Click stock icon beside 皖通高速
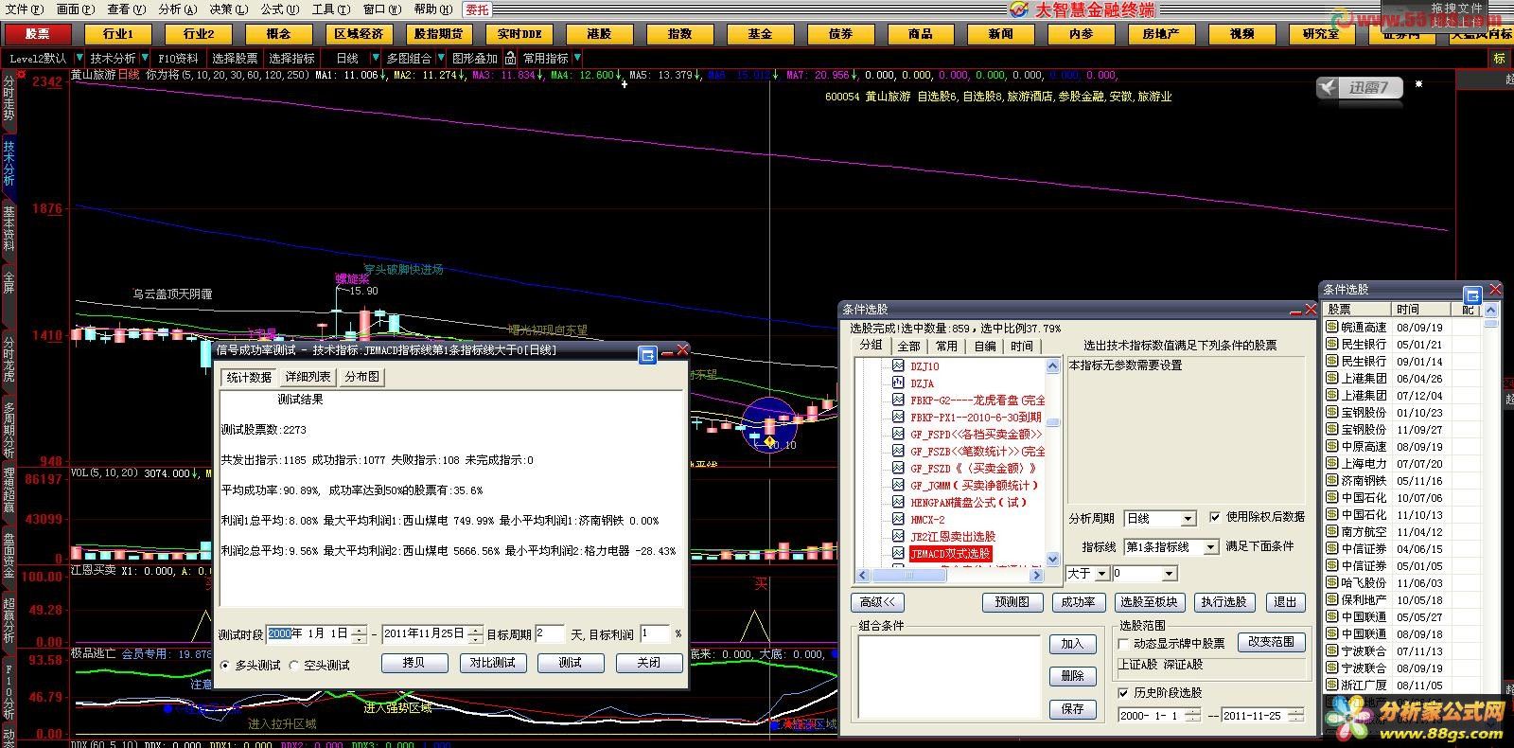This screenshot has height=748, width=1514. pyautogui.click(x=1331, y=327)
